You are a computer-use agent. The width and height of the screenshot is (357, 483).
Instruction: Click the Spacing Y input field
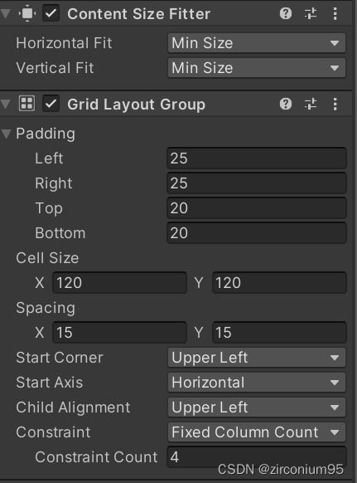pos(279,333)
